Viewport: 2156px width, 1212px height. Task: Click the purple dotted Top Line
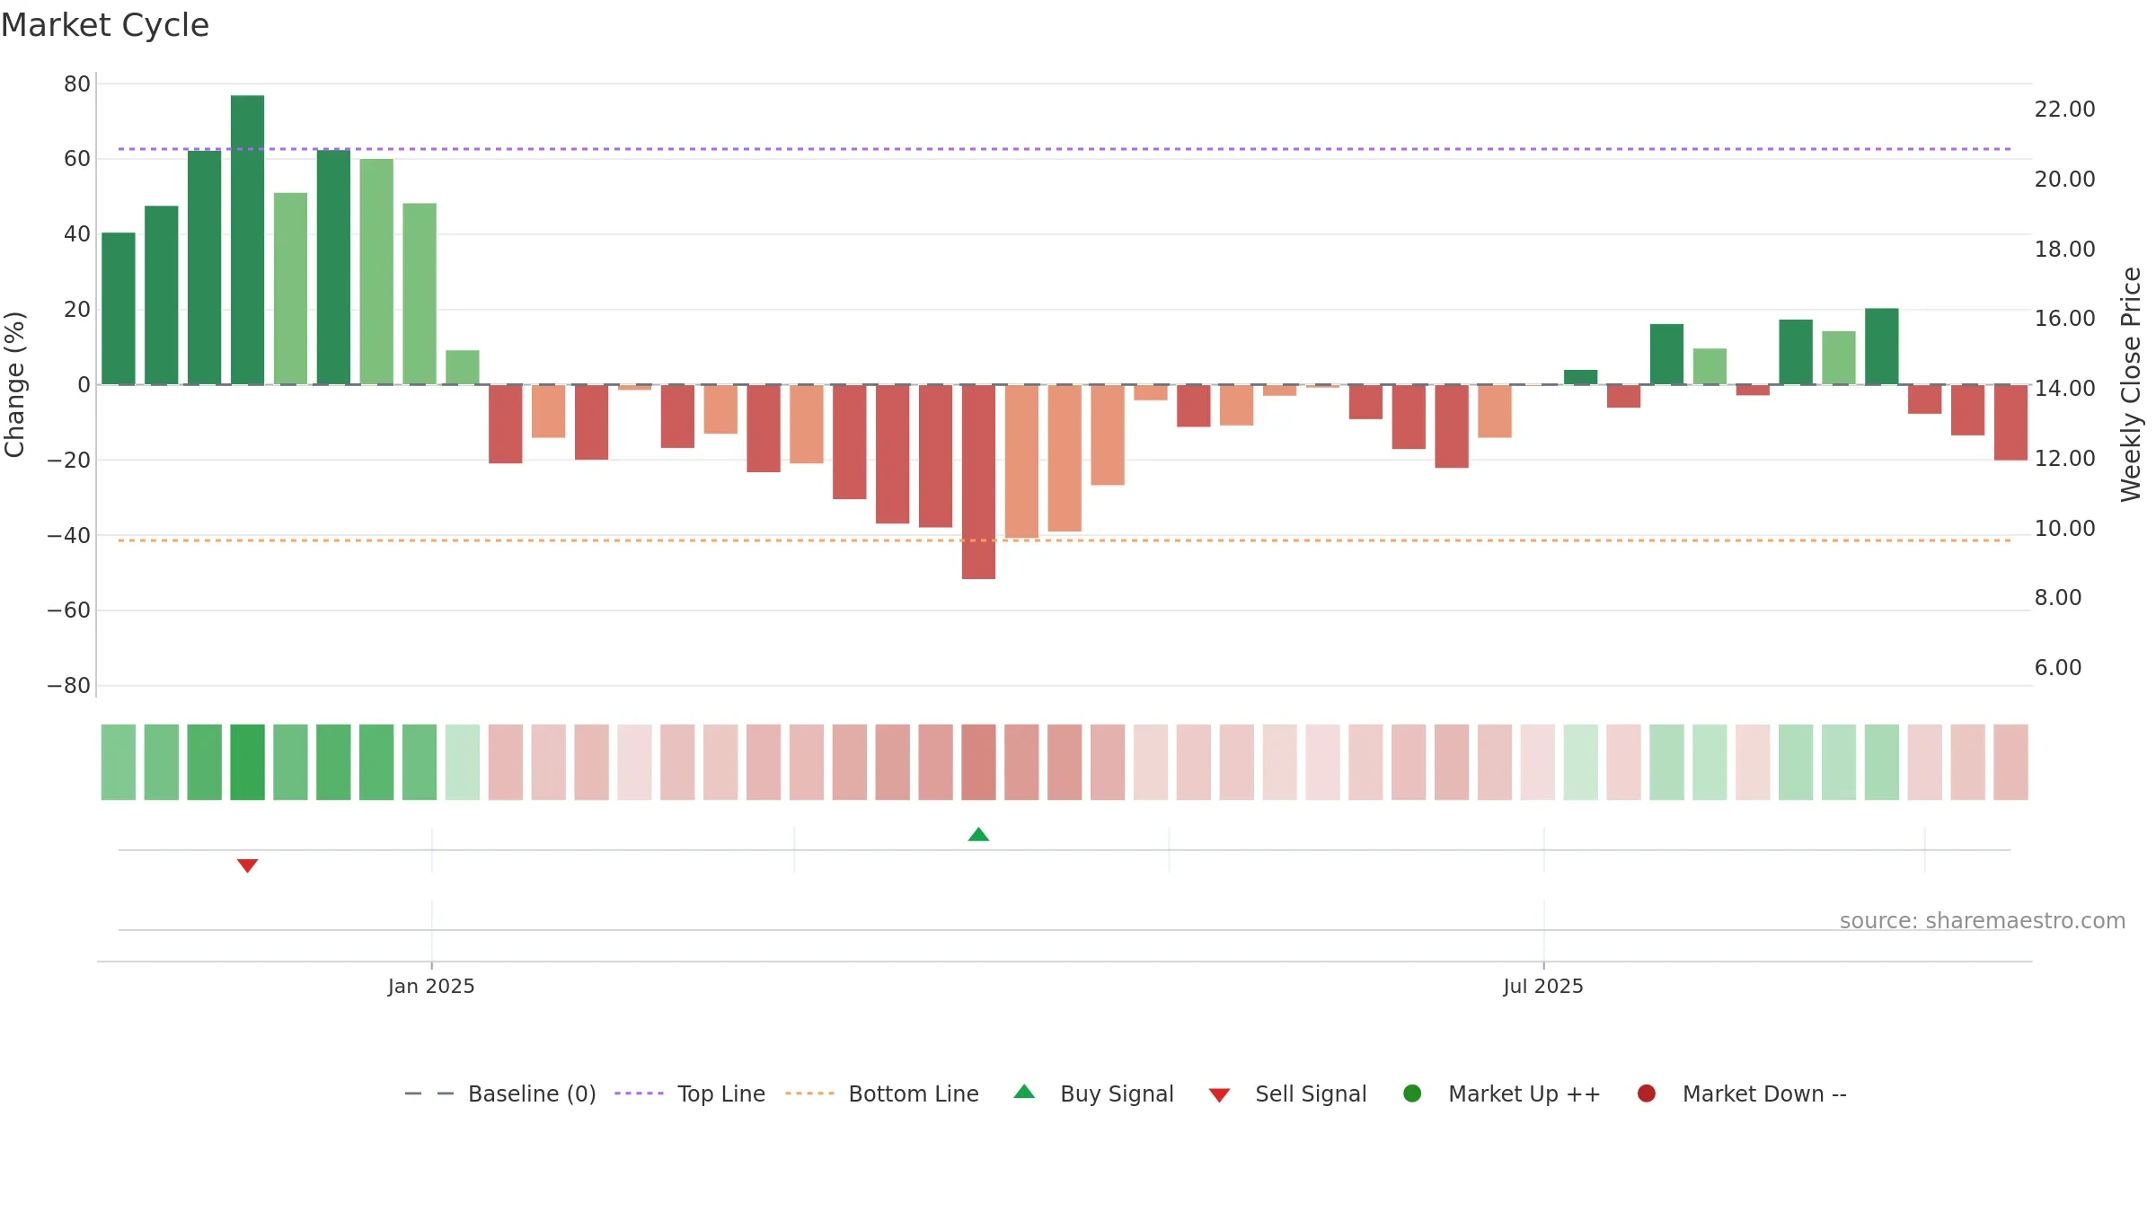tap(1065, 149)
